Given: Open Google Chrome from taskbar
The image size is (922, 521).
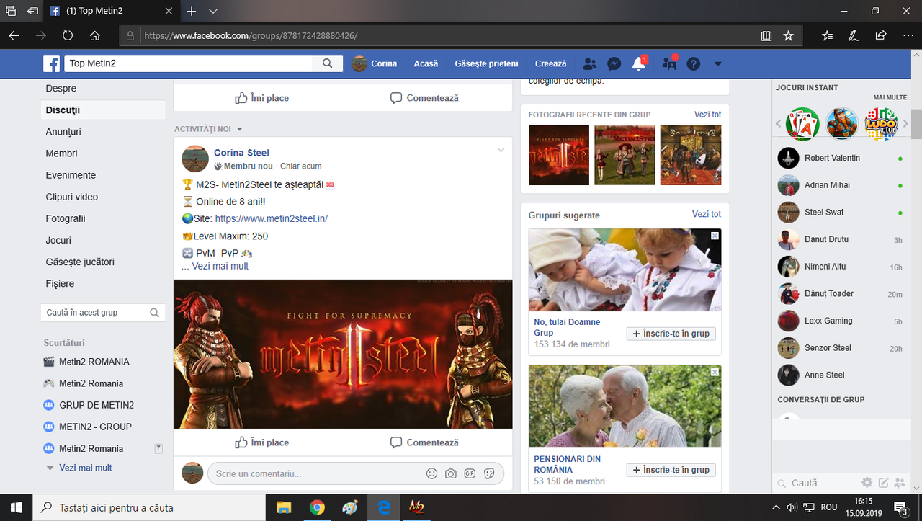Looking at the screenshot, I should 317,507.
